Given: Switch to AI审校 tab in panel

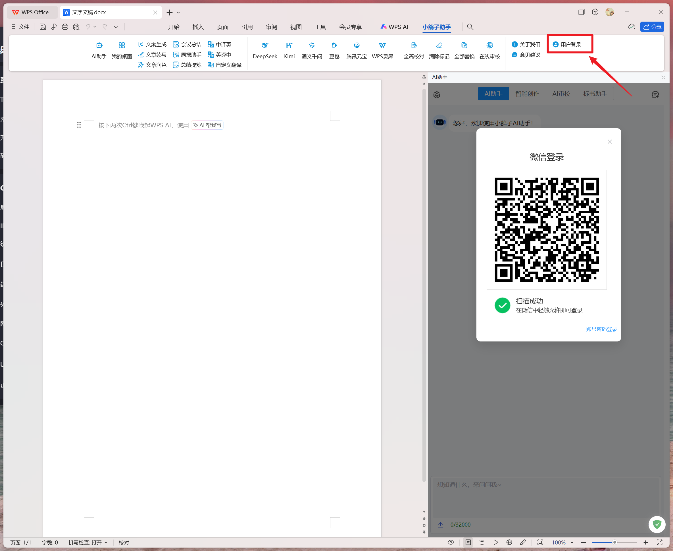Looking at the screenshot, I should 561,94.
